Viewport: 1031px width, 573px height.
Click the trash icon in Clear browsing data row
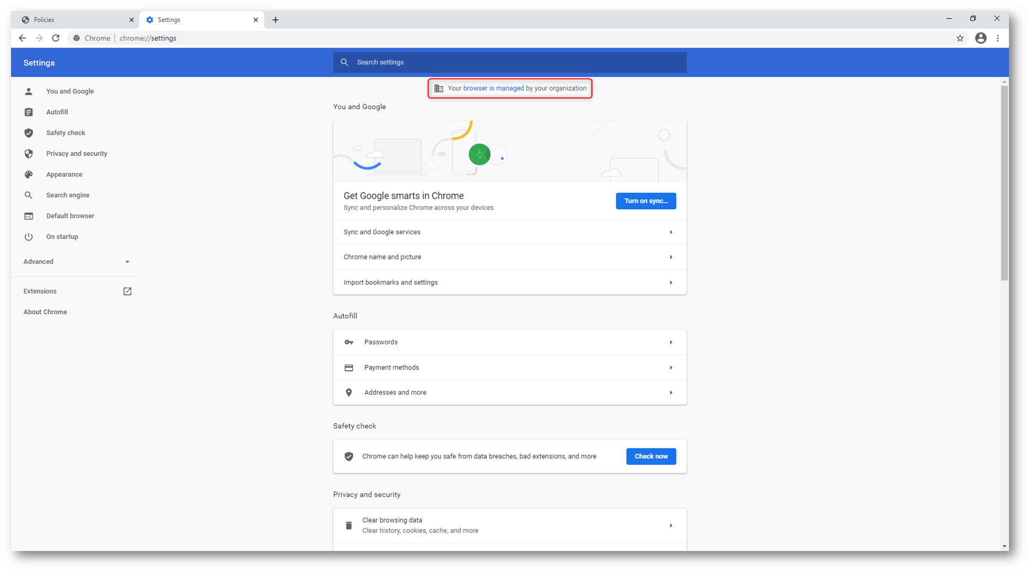348,525
